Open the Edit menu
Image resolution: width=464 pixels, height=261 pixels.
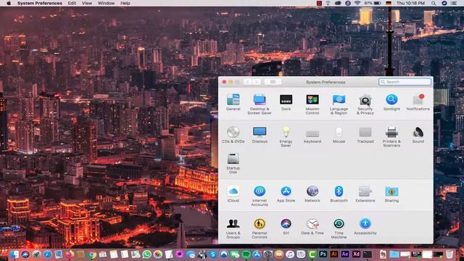click(72, 3)
